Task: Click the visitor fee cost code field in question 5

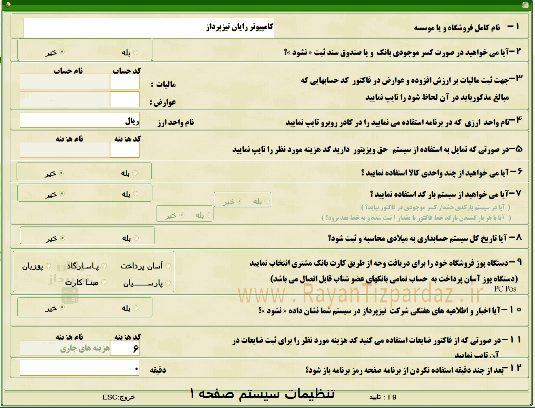Action: point(125,150)
